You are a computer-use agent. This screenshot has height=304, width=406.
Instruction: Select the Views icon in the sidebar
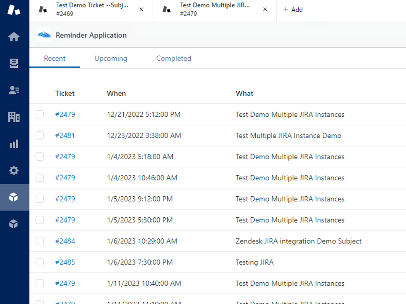point(14,63)
